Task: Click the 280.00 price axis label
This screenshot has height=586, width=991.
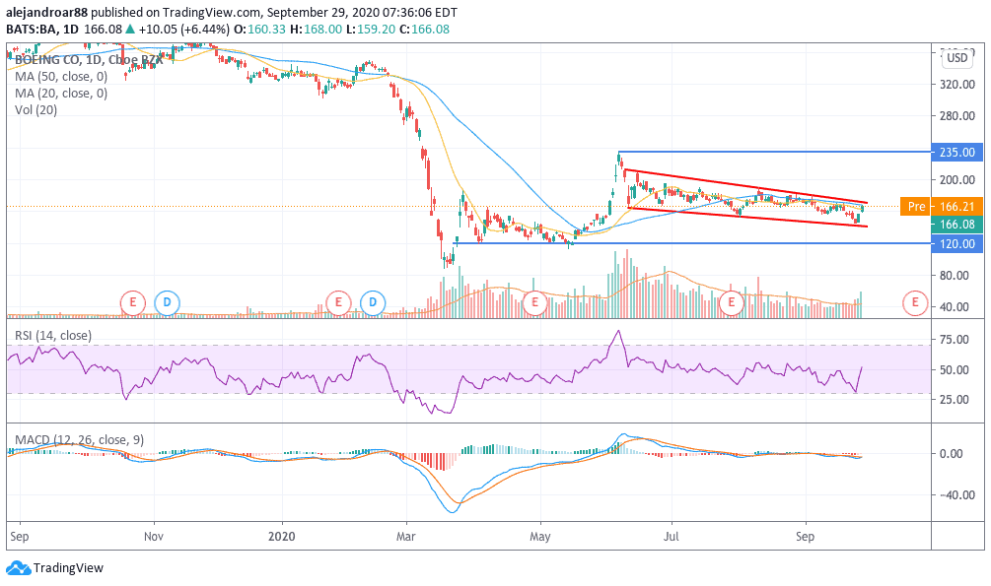Action: [x=956, y=116]
